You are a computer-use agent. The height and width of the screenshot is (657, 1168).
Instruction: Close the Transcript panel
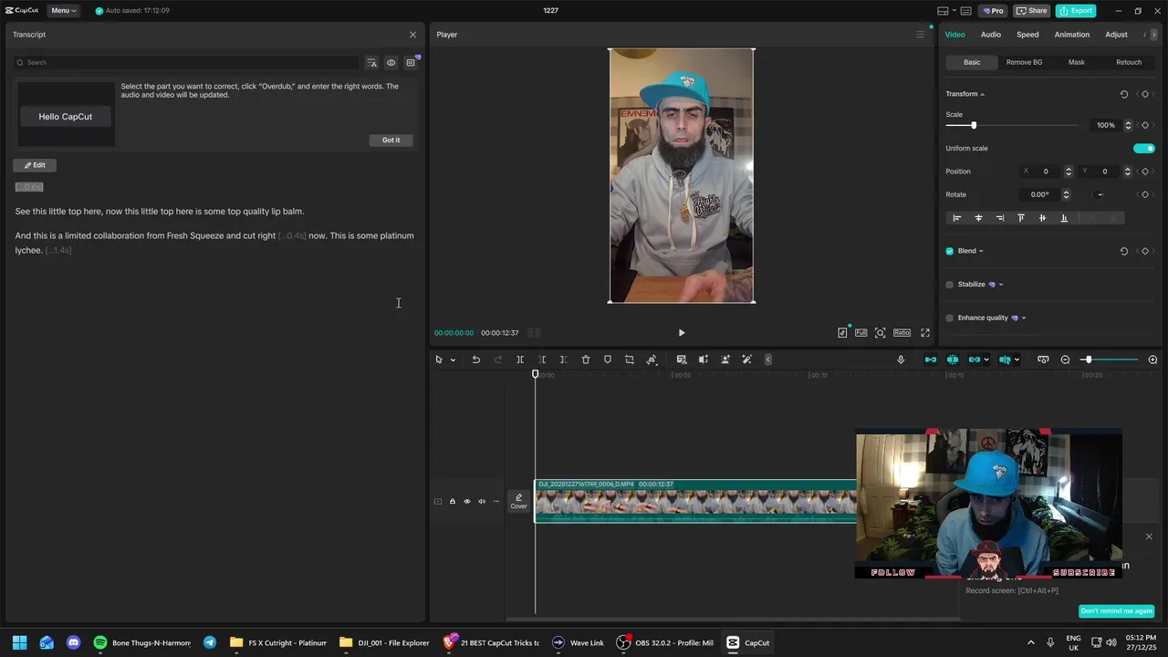[x=412, y=35]
